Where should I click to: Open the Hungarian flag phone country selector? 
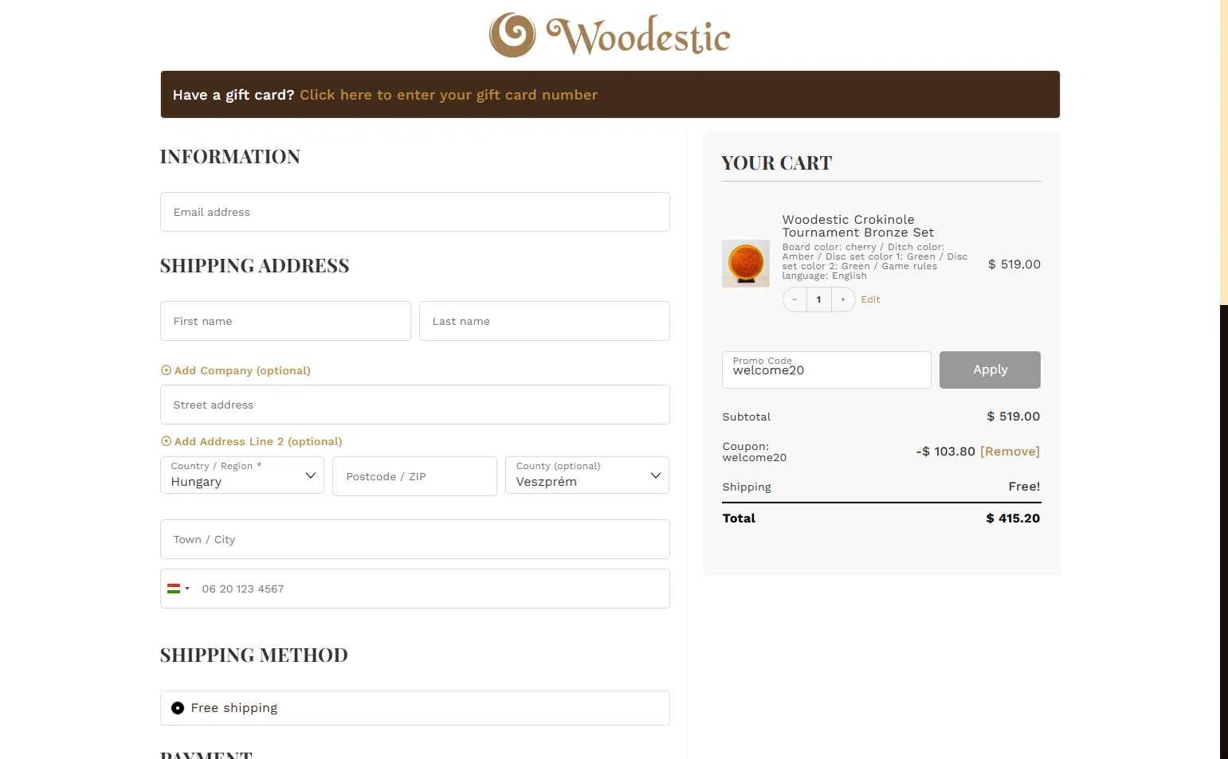click(x=179, y=589)
